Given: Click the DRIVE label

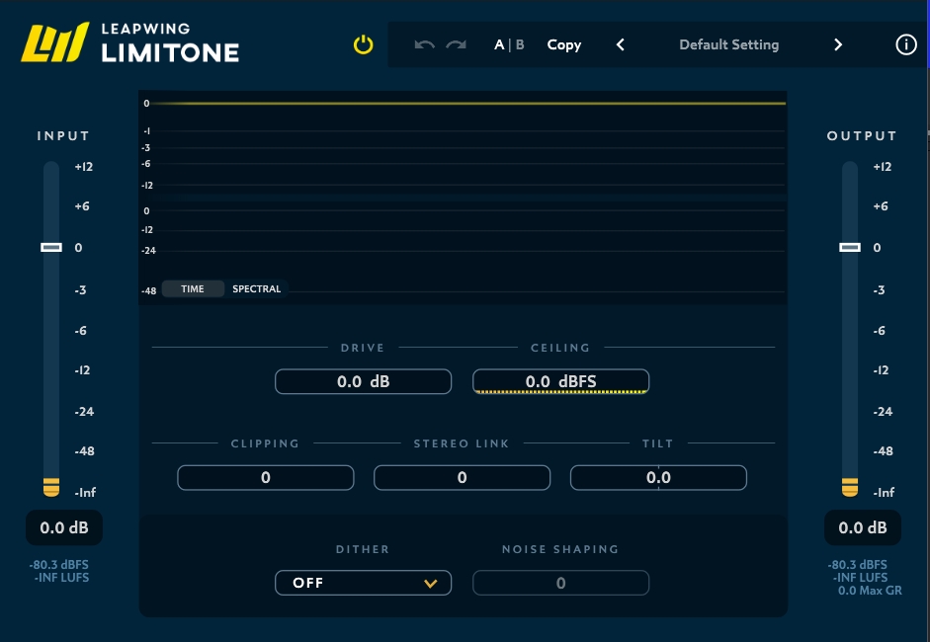Looking at the screenshot, I should 363,348.
